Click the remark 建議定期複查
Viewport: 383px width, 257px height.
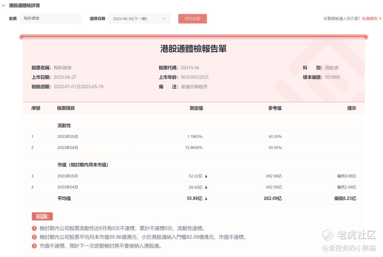coord(194,86)
